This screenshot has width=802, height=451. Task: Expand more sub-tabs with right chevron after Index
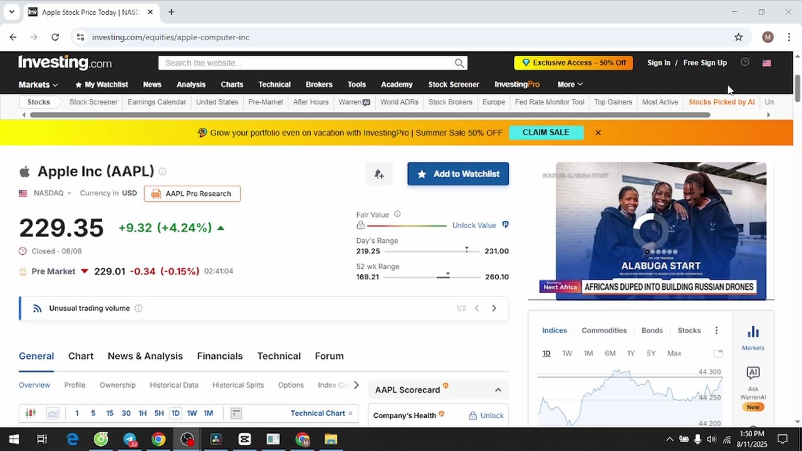pyautogui.click(x=356, y=385)
